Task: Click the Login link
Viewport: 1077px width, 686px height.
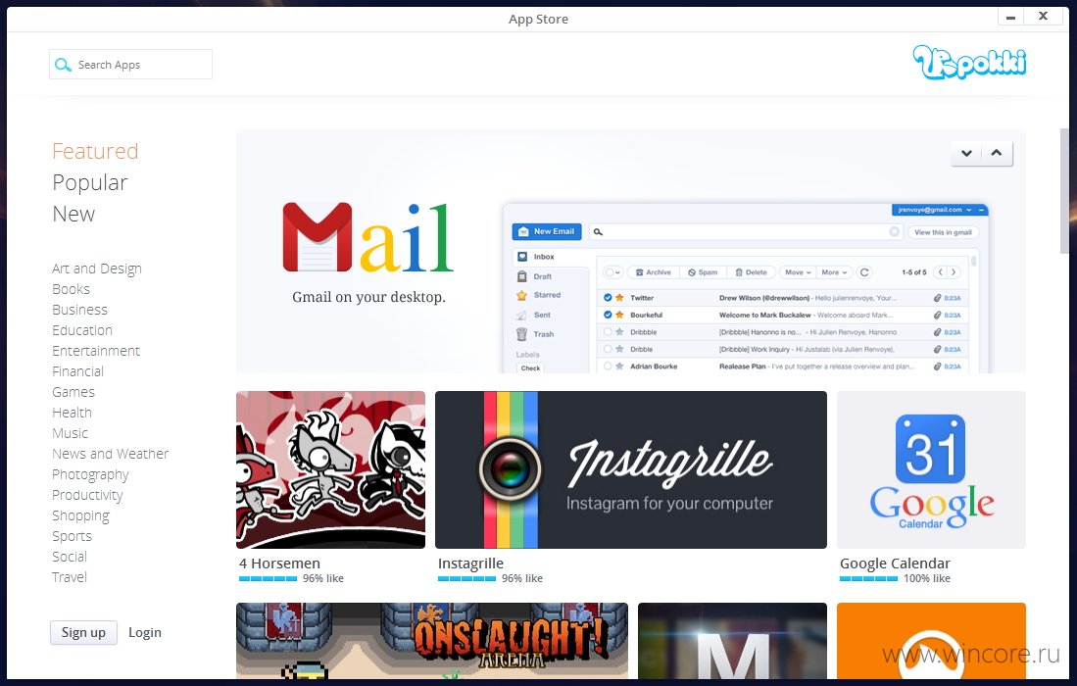Action: point(145,632)
